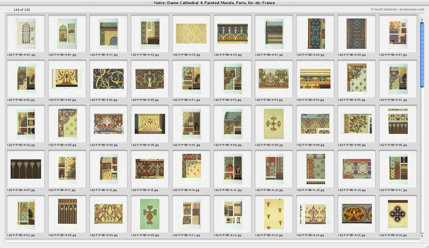The image size is (429, 248).
Task: Select thumbnail 1A2-F-P-ND-4-H4.jpg
Action: click(315, 124)
